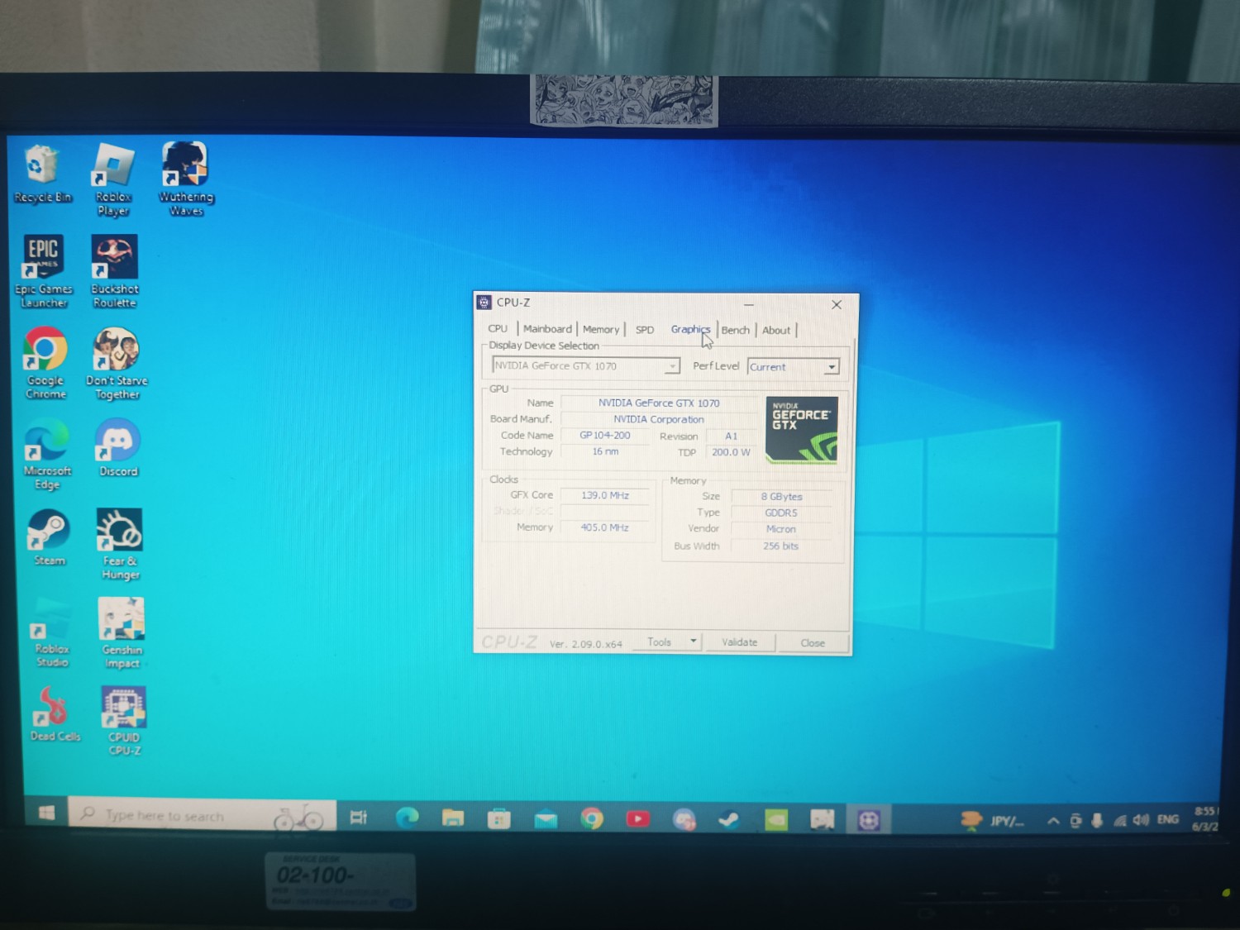Click the NVIDIA Corporation board manufacturer value
1240x930 pixels.
(x=659, y=419)
